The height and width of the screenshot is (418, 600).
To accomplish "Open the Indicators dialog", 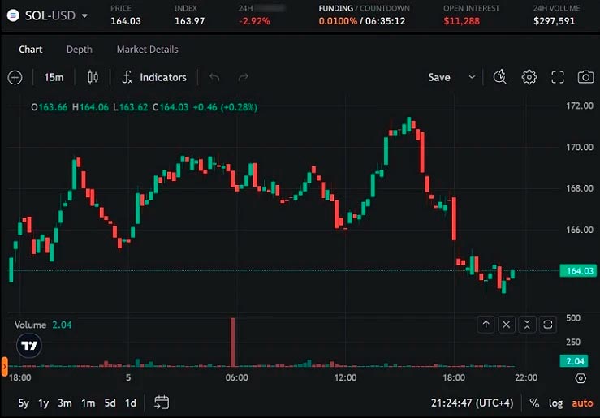I will (154, 77).
